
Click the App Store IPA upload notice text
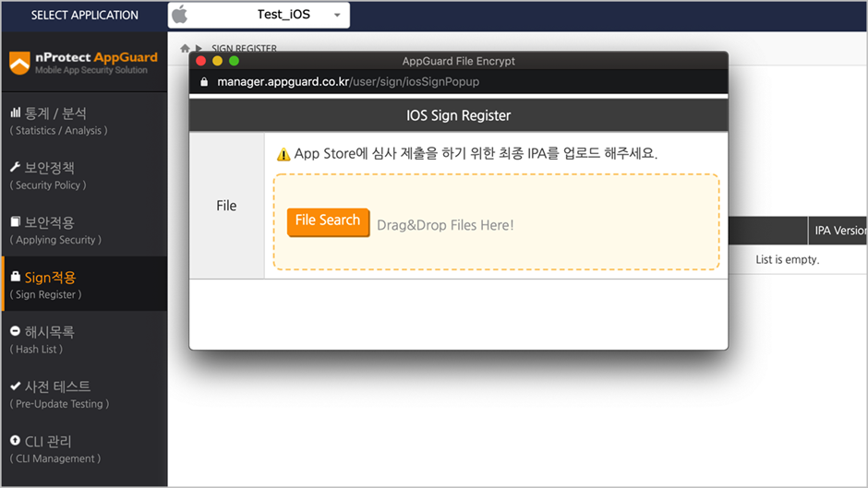tap(476, 153)
